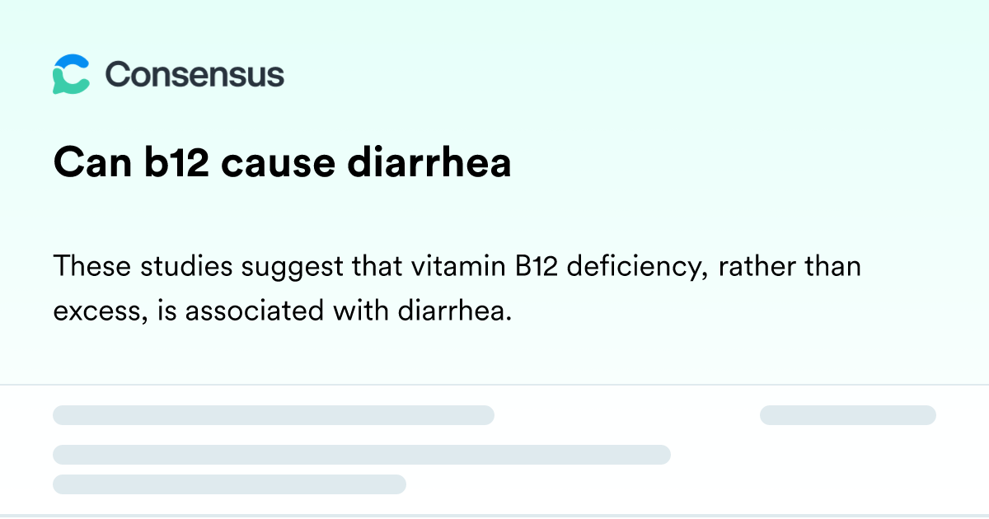Select the title 'Can b12 cause diarrhea'
Screen dimensions: 989x519
click(283, 163)
